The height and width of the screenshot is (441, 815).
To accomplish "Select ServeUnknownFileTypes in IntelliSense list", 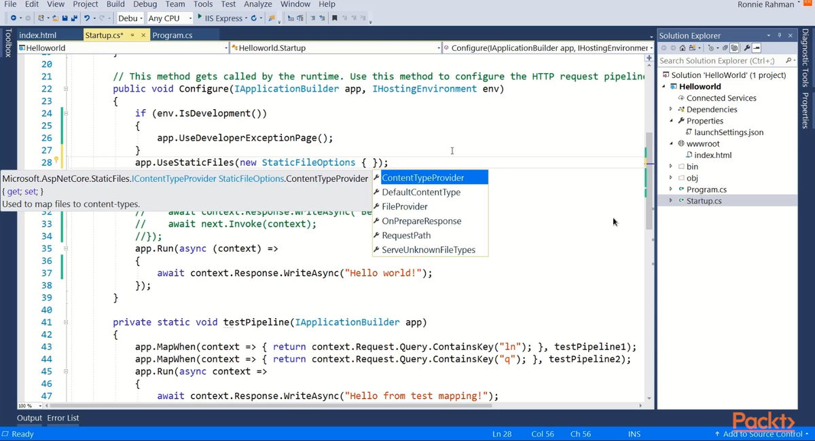I will [430, 250].
